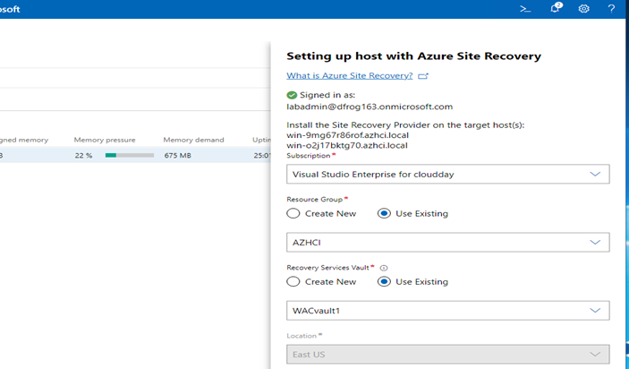Open the Subscription dropdown
This screenshot has height=369, width=629.
click(447, 174)
